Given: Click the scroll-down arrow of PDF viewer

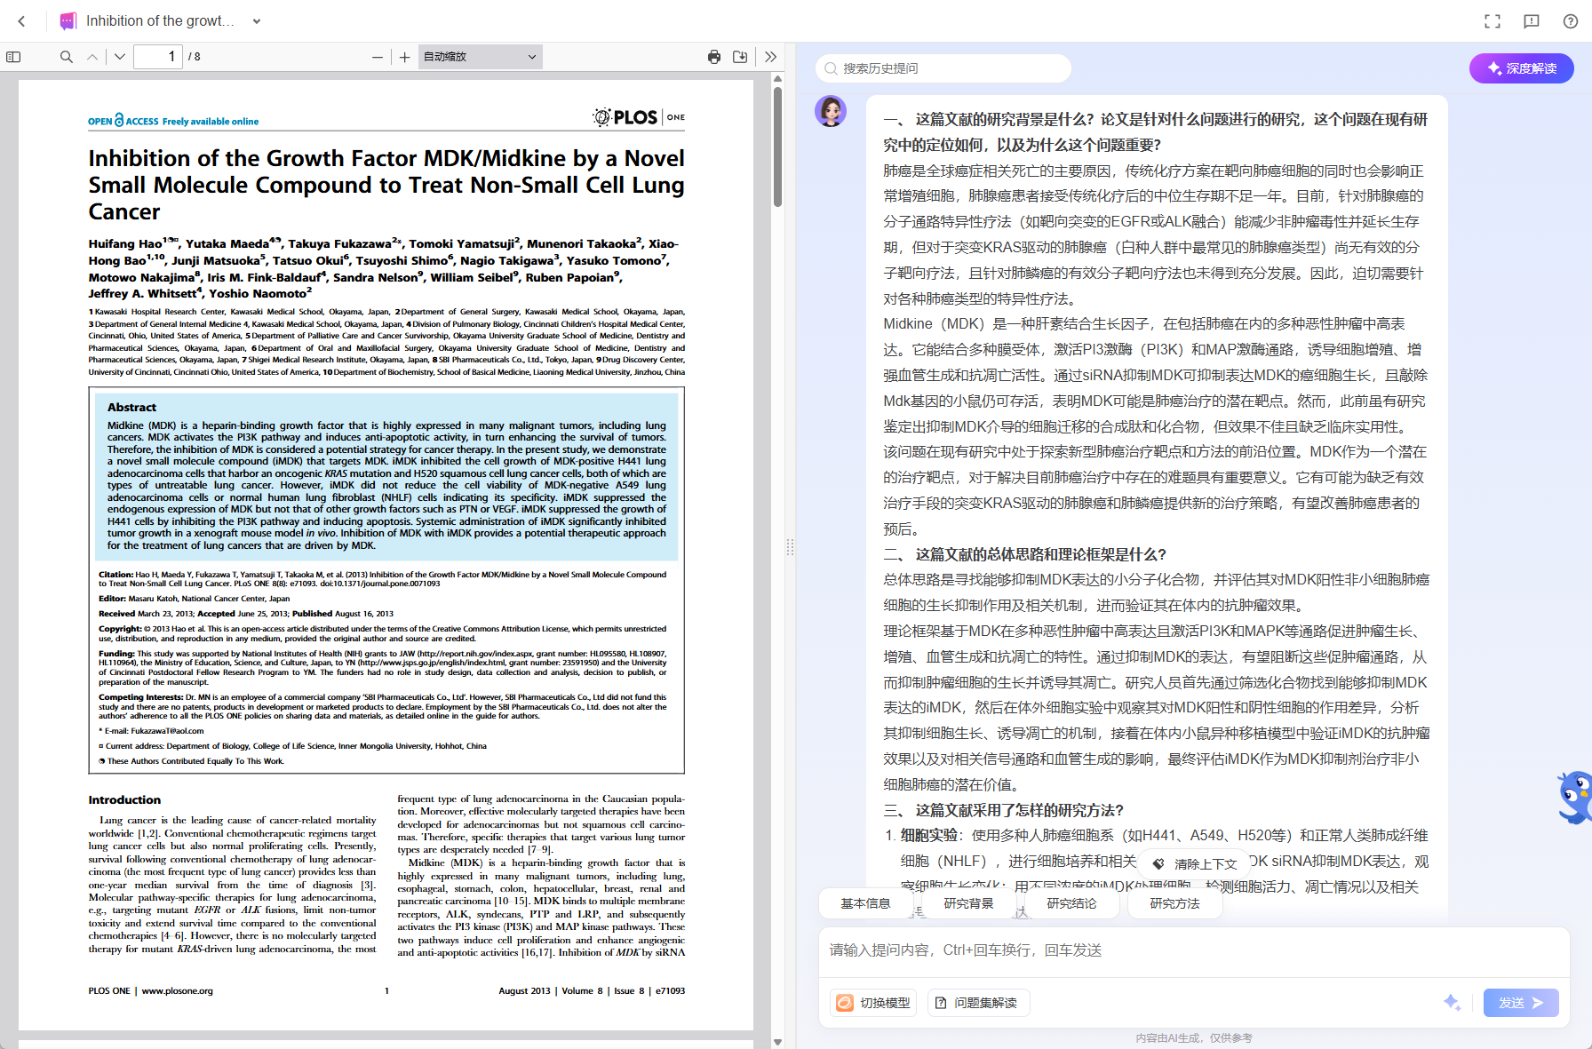Looking at the screenshot, I should coord(777,1042).
